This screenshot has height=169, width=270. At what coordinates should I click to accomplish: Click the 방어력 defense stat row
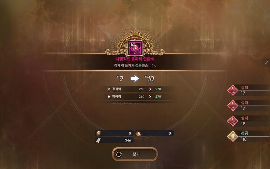click(140, 97)
